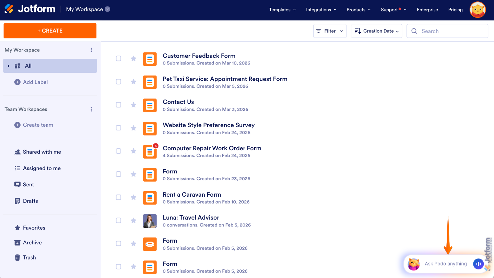Open the Trash folder

30,257
